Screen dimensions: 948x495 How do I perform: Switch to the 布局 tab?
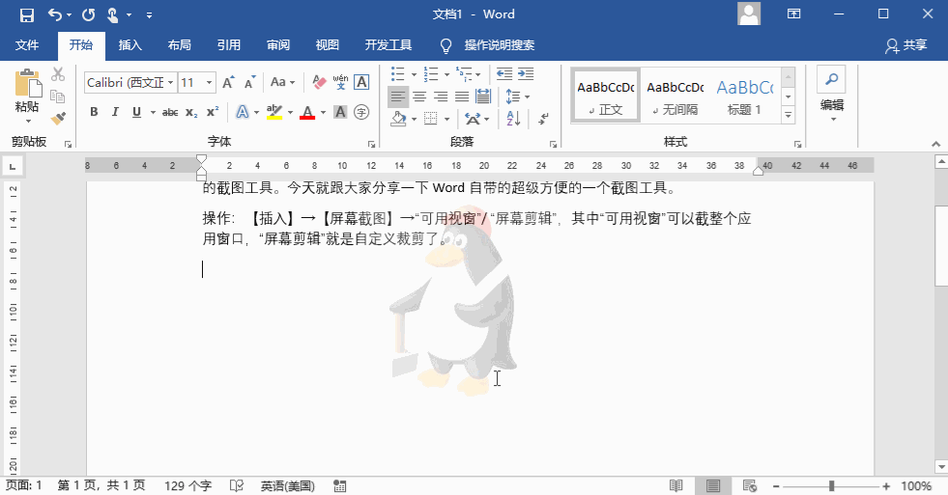[180, 45]
